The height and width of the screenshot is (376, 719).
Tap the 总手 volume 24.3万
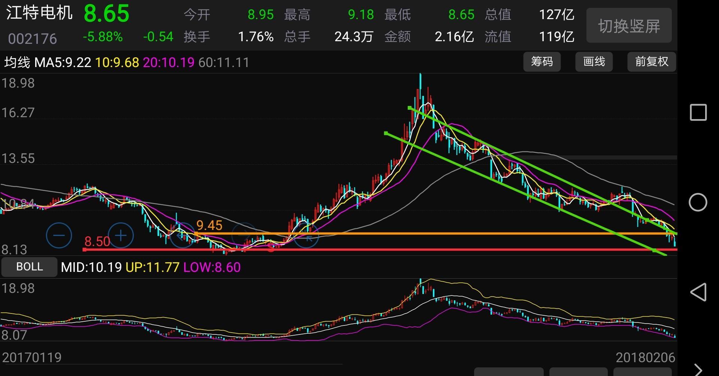[354, 37]
